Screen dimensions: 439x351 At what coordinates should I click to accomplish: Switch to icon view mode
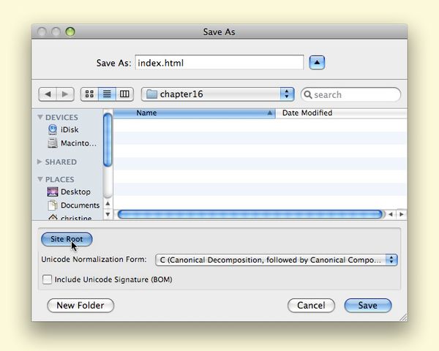[x=89, y=94]
